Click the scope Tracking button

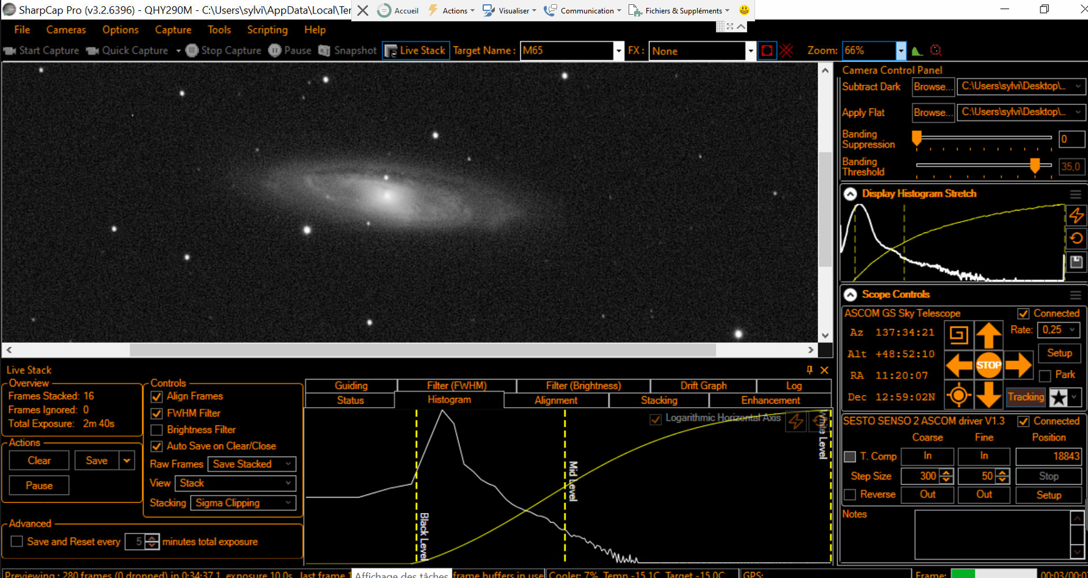coord(1026,397)
